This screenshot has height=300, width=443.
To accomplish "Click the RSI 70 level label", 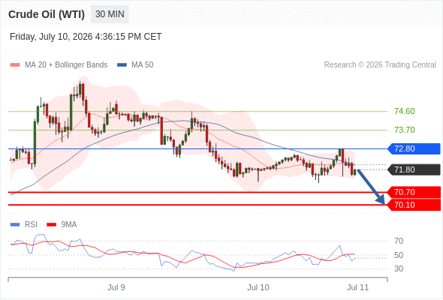I will (399, 241).
